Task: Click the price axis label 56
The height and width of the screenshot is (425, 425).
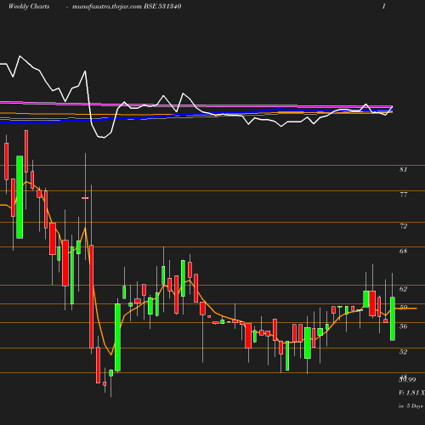Action: coord(403,326)
